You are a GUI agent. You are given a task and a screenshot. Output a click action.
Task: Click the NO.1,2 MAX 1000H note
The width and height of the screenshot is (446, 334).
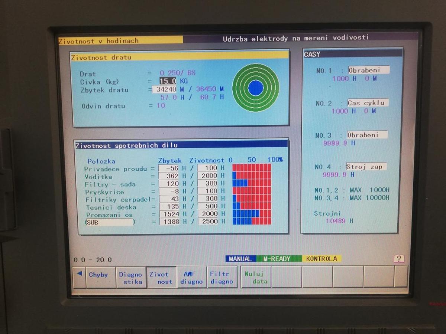[x=352, y=190]
